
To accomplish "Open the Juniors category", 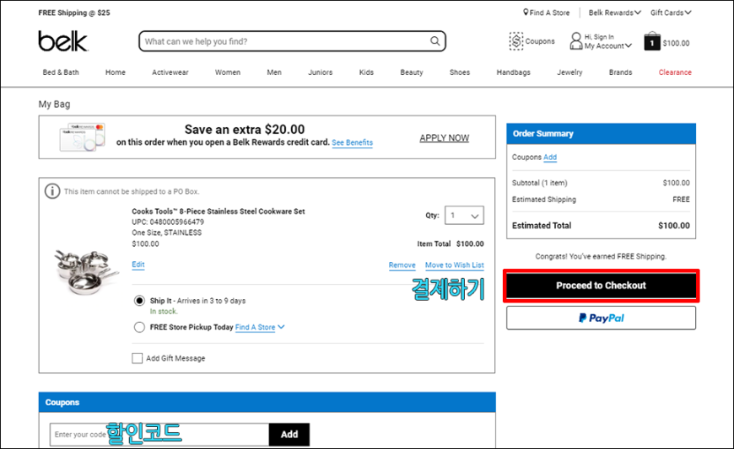I will point(321,72).
